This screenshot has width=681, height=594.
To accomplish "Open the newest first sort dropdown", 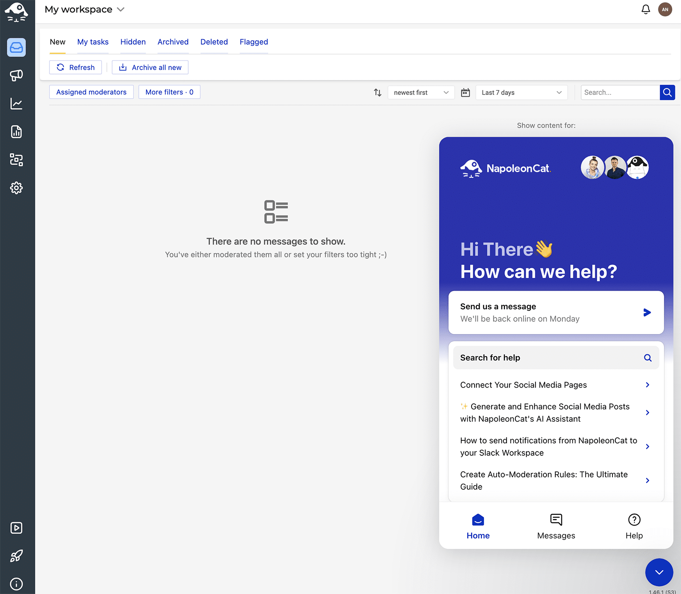I will coord(421,92).
